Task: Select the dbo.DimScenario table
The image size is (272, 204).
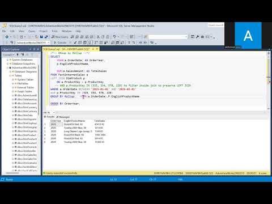Action: tap(27, 163)
